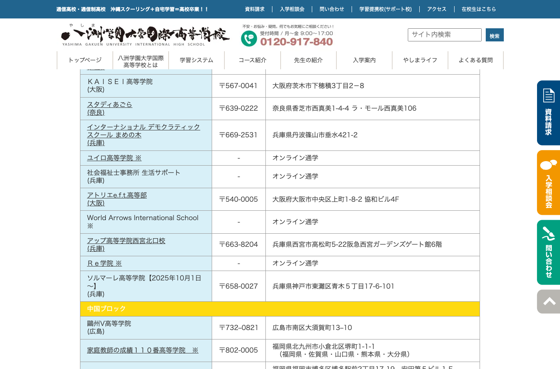
Task: Open 家庭教師の成績１１０番高等学院 link
Action: point(143,350)
